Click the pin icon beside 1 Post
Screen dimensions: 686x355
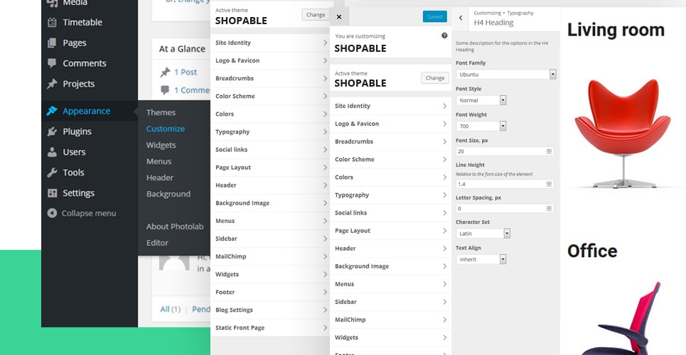pyautogui.click(x=165, y=72)
